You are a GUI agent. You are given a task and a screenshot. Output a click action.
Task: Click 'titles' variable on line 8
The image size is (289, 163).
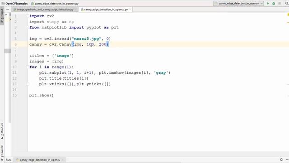click(x=37, y=56)
